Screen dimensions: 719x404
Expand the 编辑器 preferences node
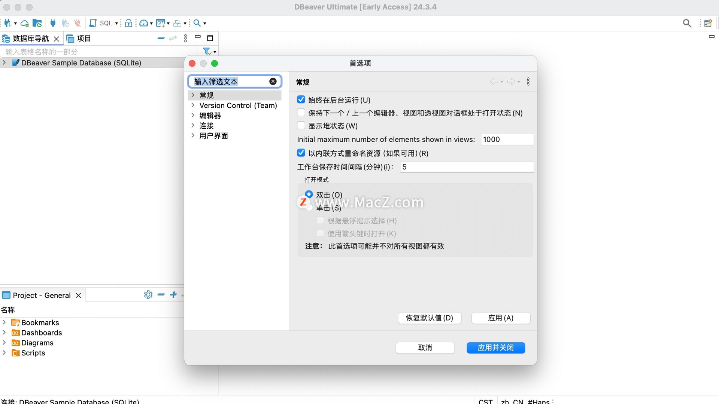(193, 115)
